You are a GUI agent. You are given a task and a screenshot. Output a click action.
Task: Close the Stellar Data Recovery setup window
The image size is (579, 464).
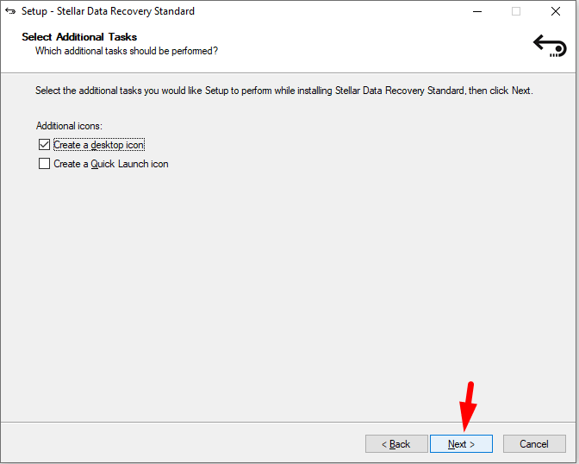pos(556,11)
